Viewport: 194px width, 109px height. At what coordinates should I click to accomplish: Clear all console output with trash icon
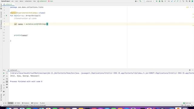tap(7, 88)
